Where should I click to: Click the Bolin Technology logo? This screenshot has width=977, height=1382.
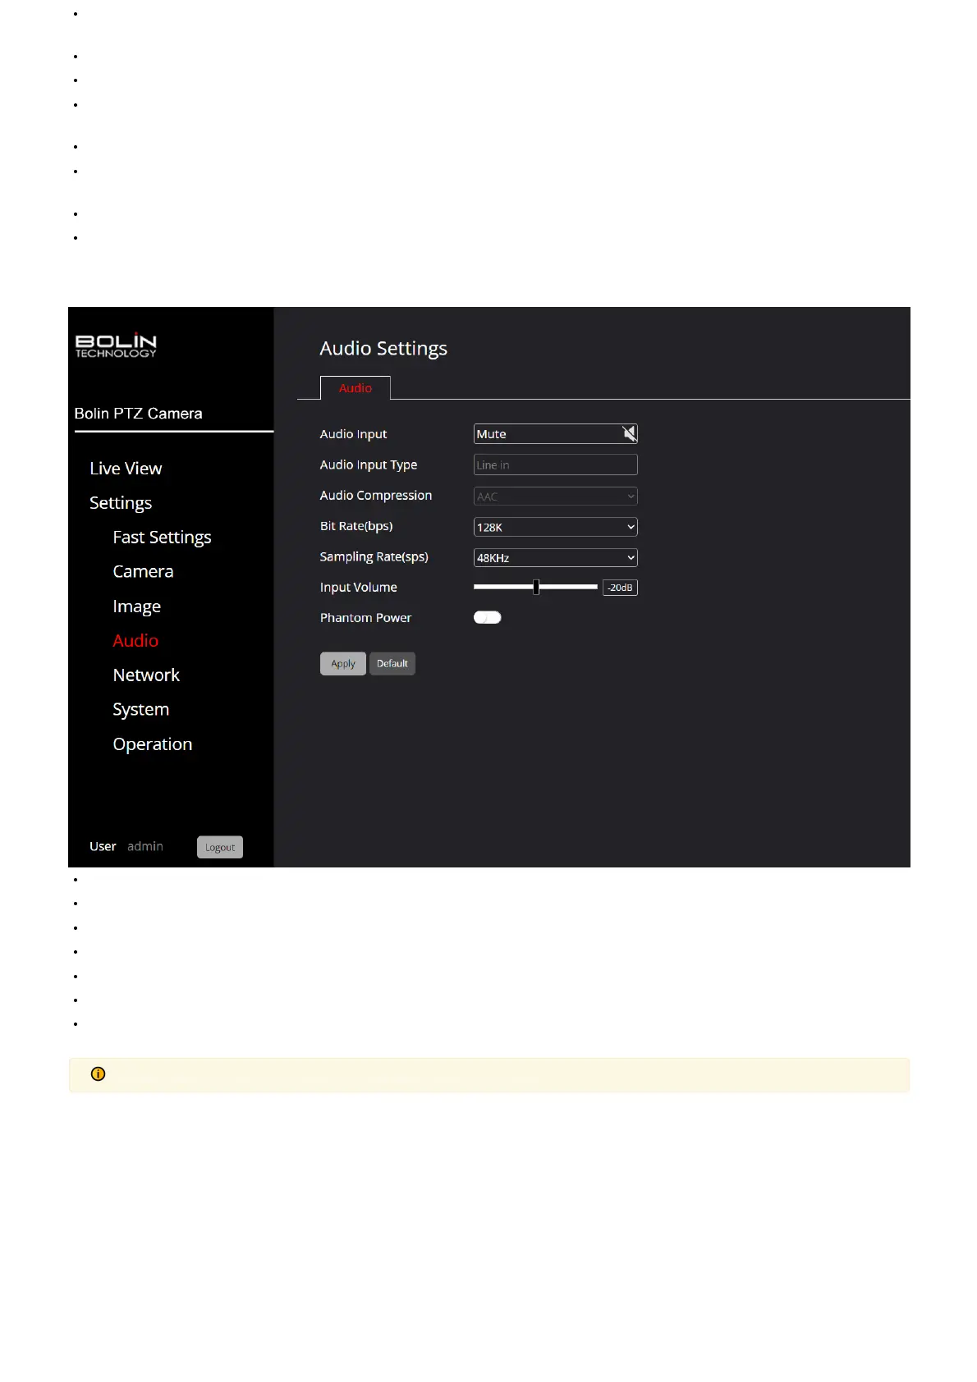coord(116,345)
